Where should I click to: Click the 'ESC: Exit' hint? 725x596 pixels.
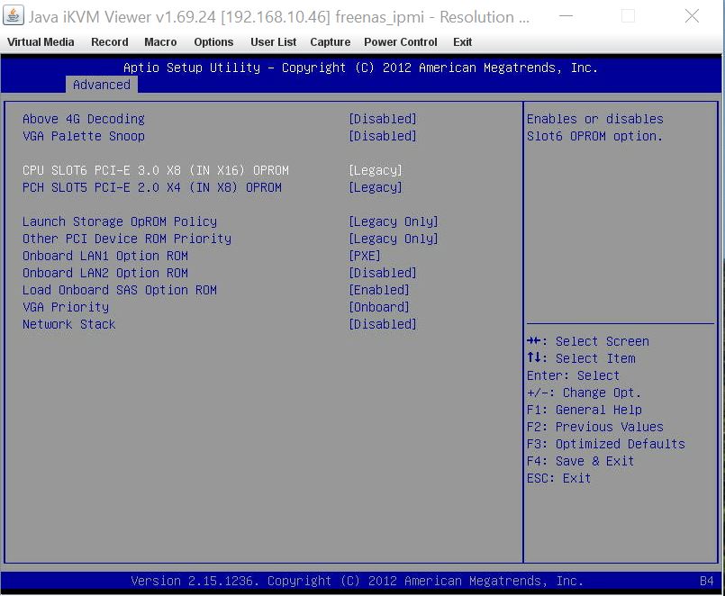tap(559, 478)
